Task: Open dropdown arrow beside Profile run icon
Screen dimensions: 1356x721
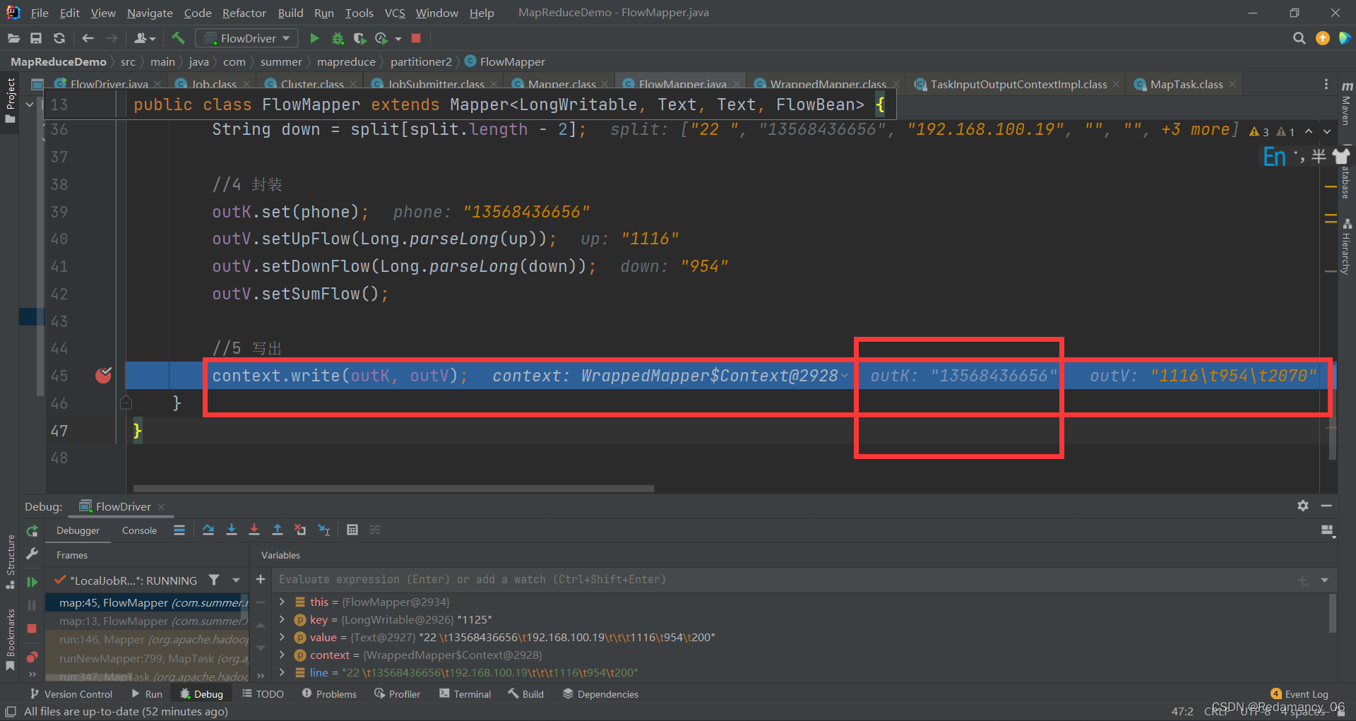Action: point(398,39)
